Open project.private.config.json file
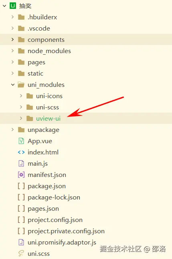Image resolution: width=172 pixels, height=259 pixels. pyautogui.click(x=66, y=231)
